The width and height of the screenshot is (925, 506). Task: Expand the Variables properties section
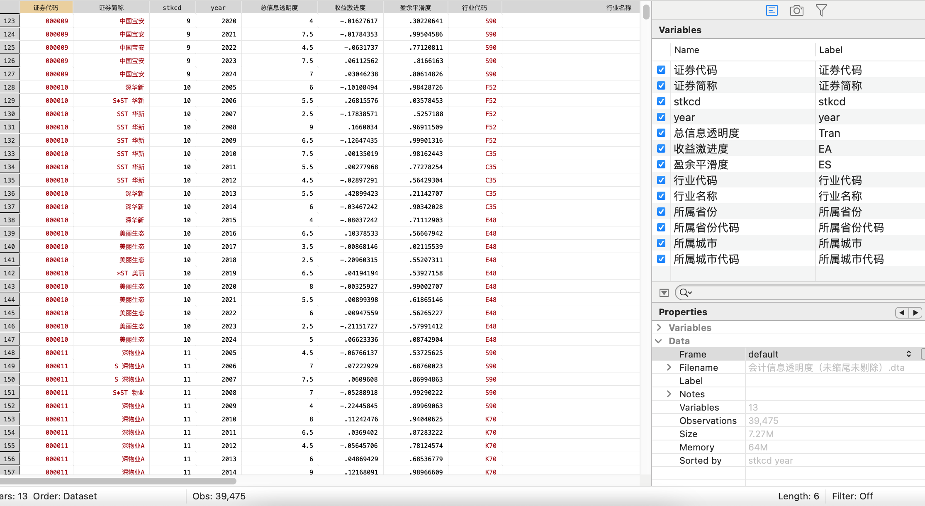click(659, 328)
